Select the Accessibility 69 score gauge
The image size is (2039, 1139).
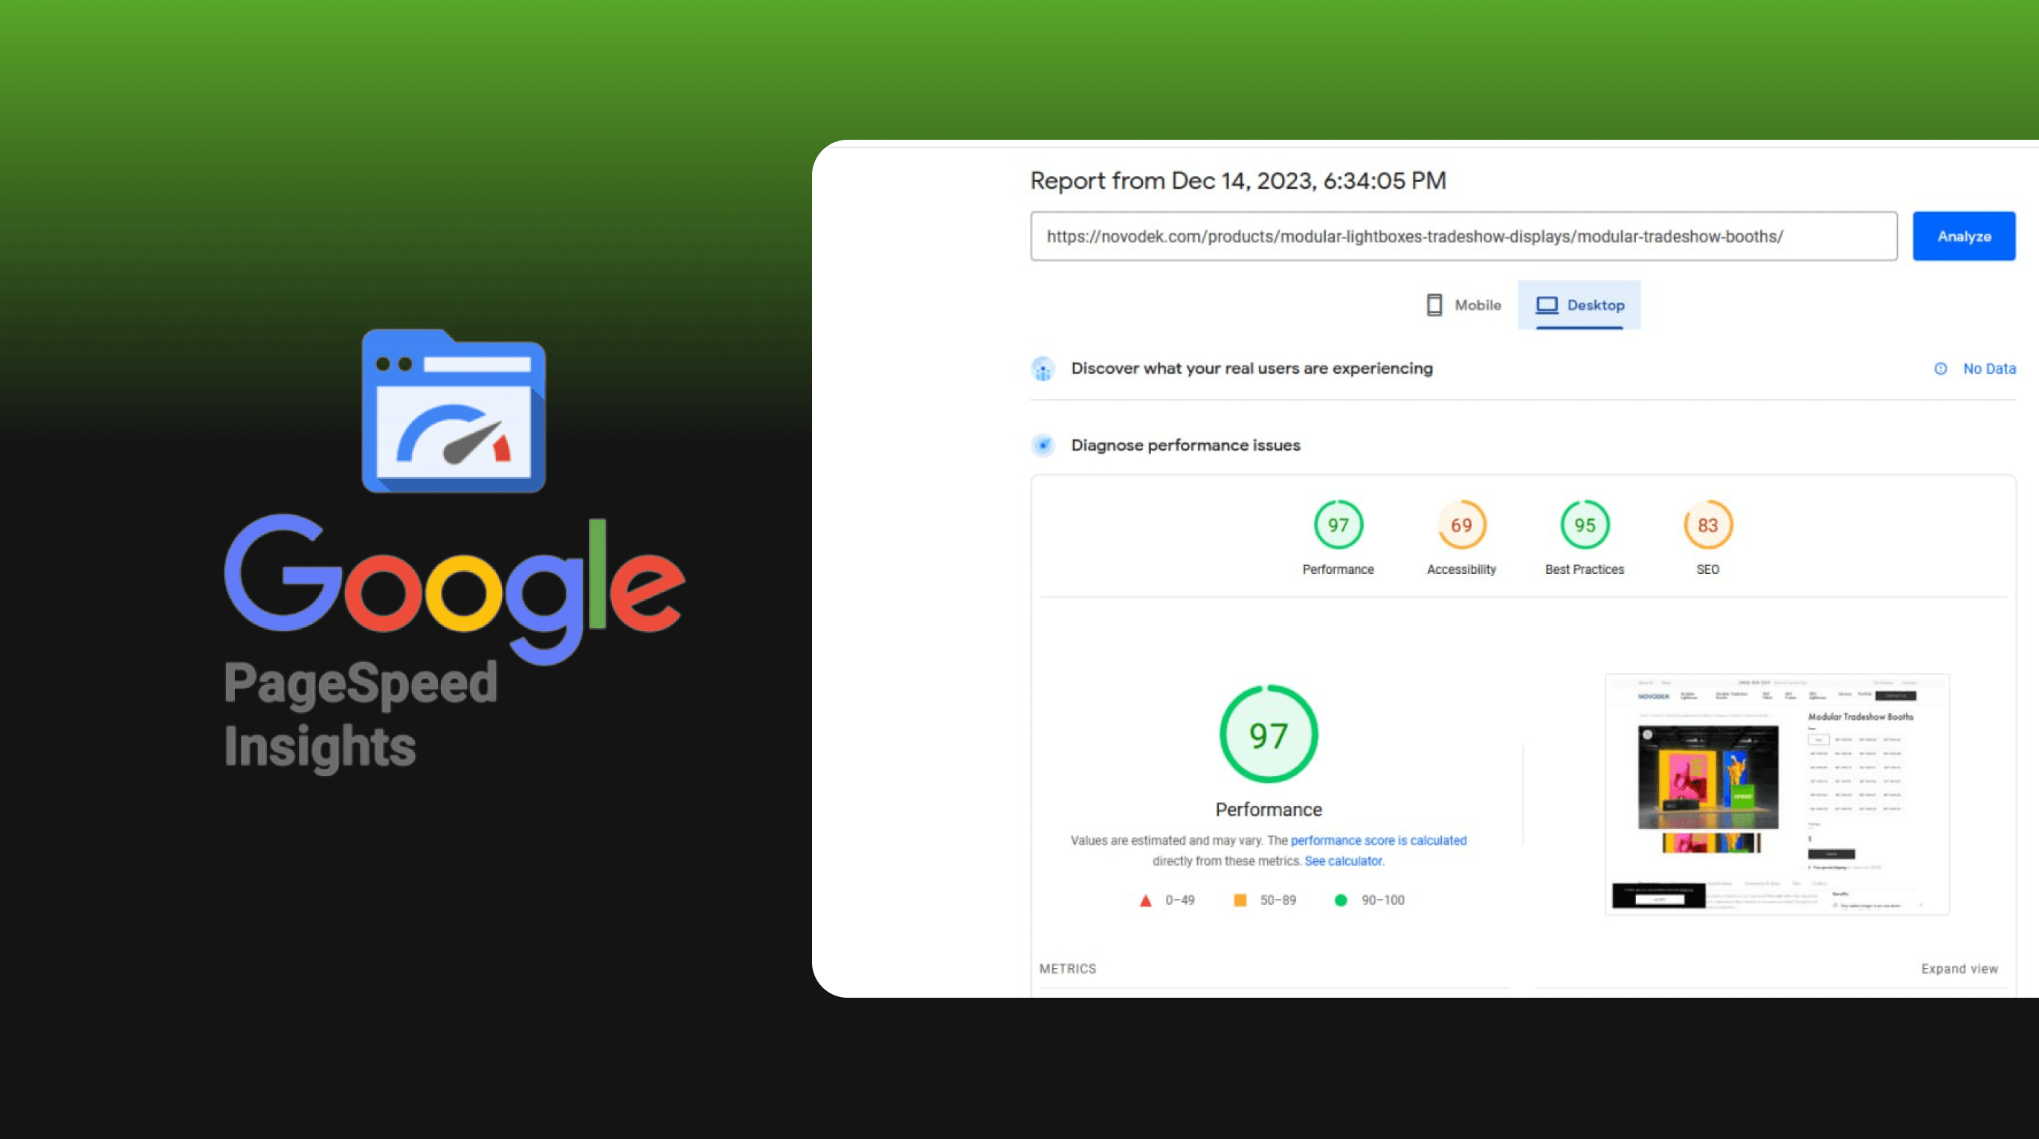click(x=1461, y=525)
